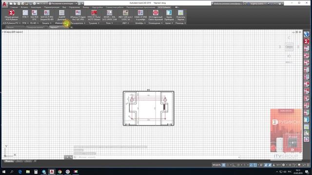Click the close X on the command line
Viewport: 312px width, 175px height.
[x=67, y=157]
